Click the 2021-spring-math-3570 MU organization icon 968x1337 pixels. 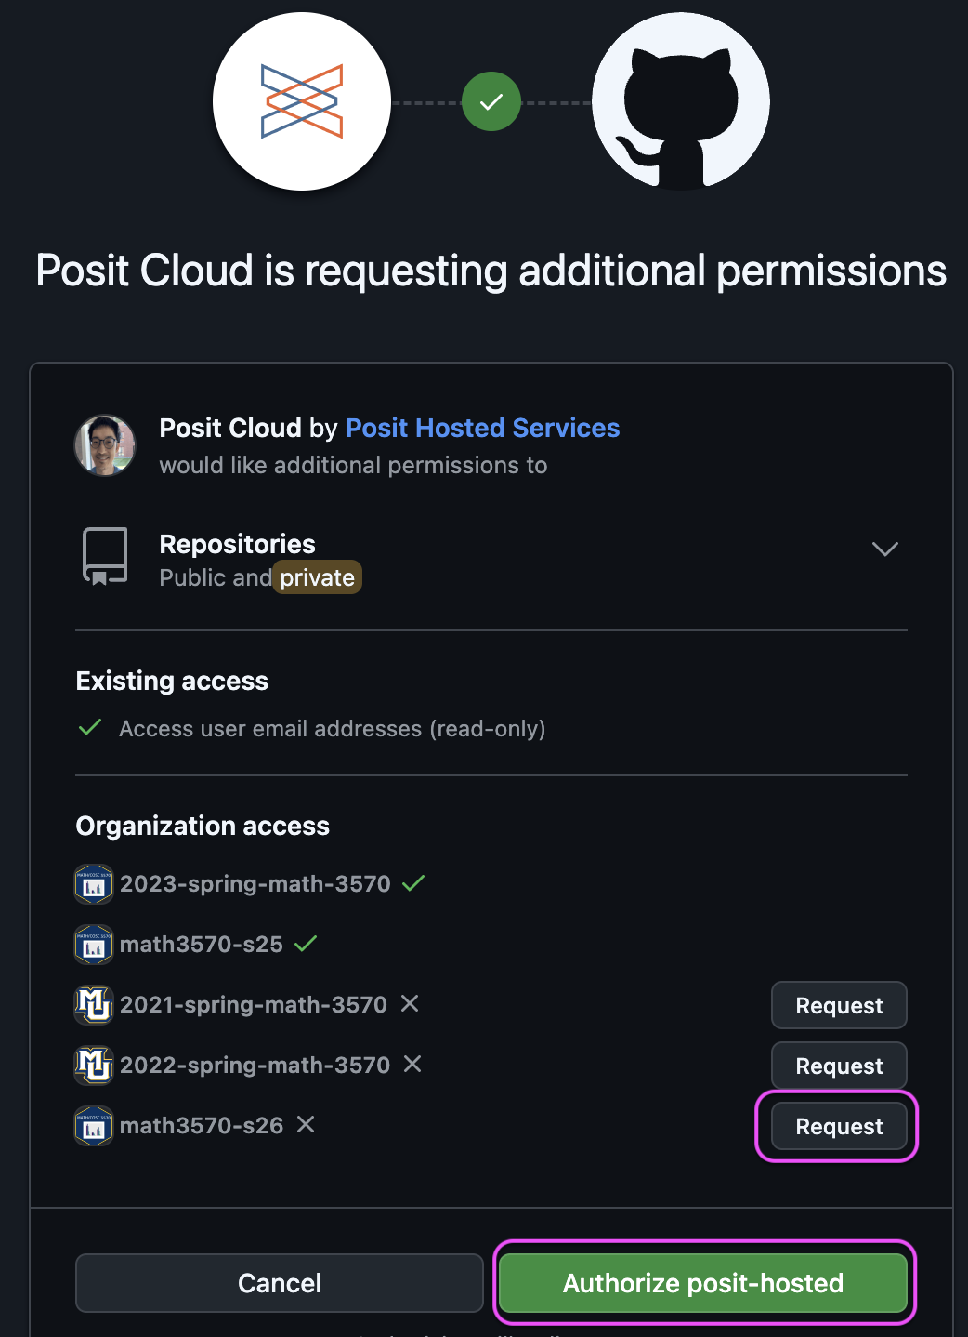coord(94,1005)
